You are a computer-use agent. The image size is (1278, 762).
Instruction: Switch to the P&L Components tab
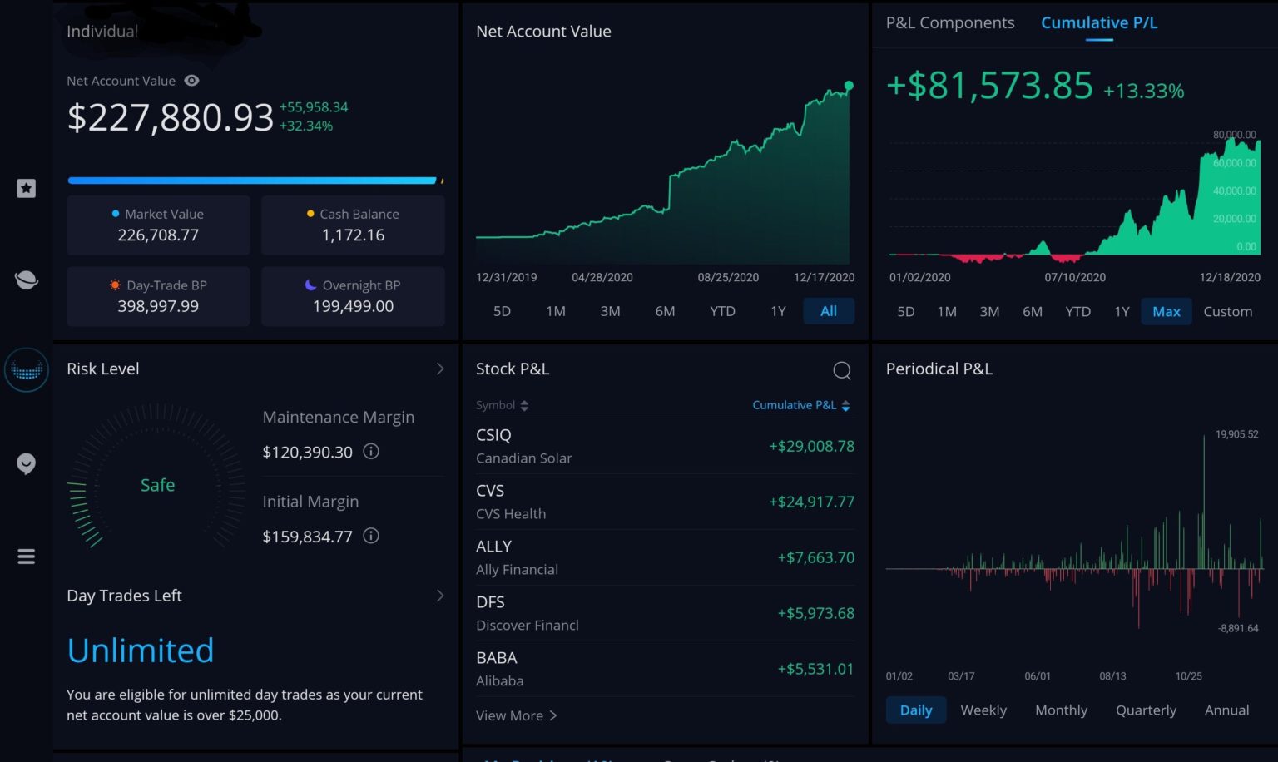(x=949, y=22)
